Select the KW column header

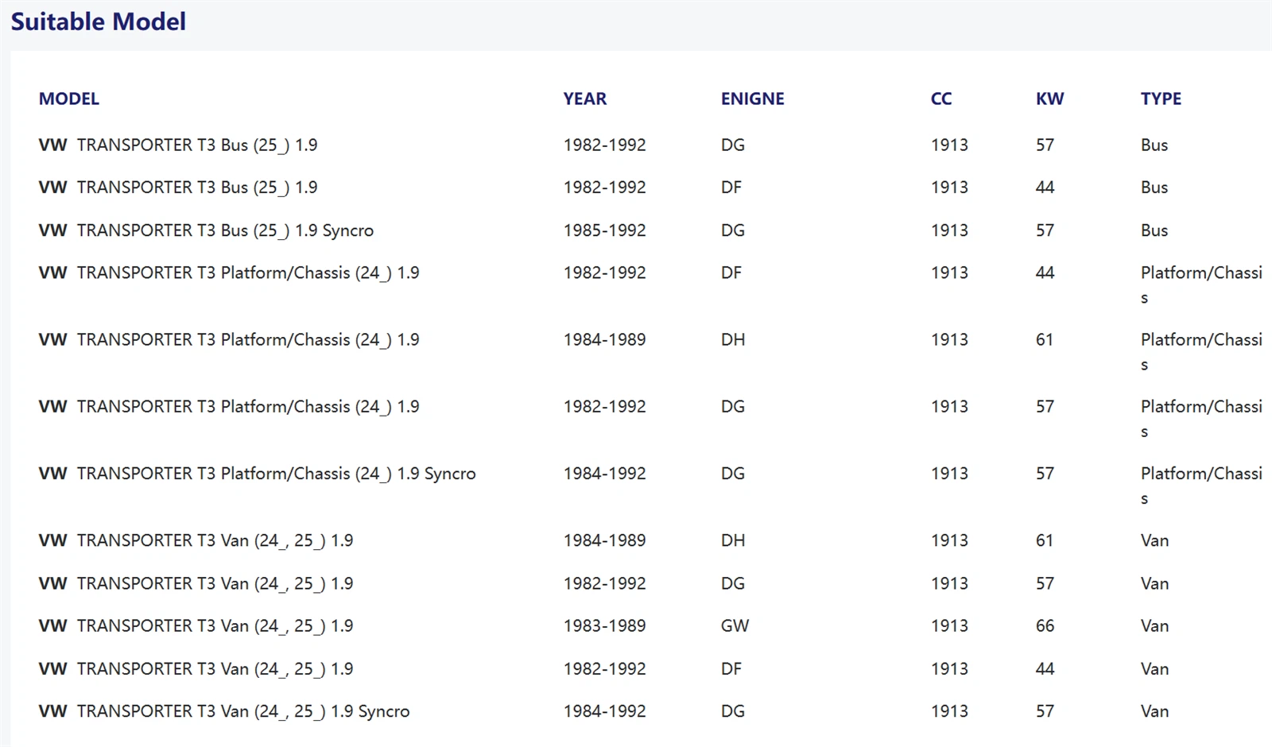[x=1049, y=99]
